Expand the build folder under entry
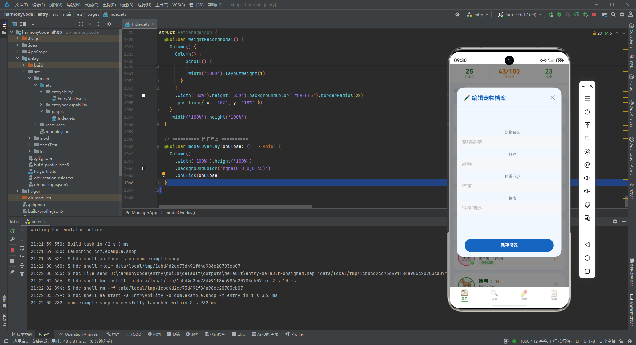The height and width of the screenshot is (345, 636). (x=23, y=65)
